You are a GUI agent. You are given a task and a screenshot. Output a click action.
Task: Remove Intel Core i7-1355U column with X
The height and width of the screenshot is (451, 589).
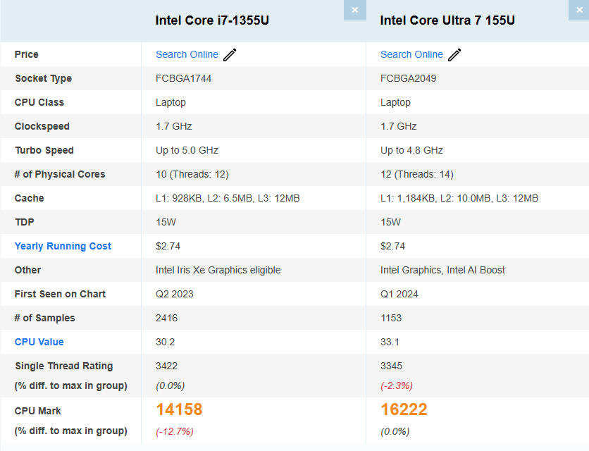point(354,10)
